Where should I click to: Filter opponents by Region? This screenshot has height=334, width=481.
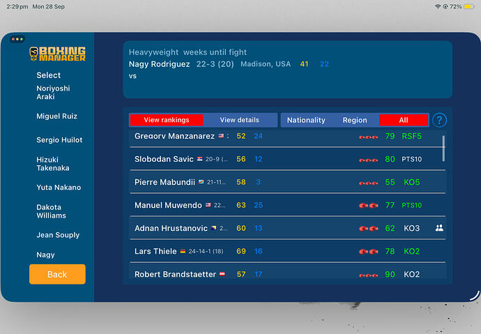coord(355,120)
